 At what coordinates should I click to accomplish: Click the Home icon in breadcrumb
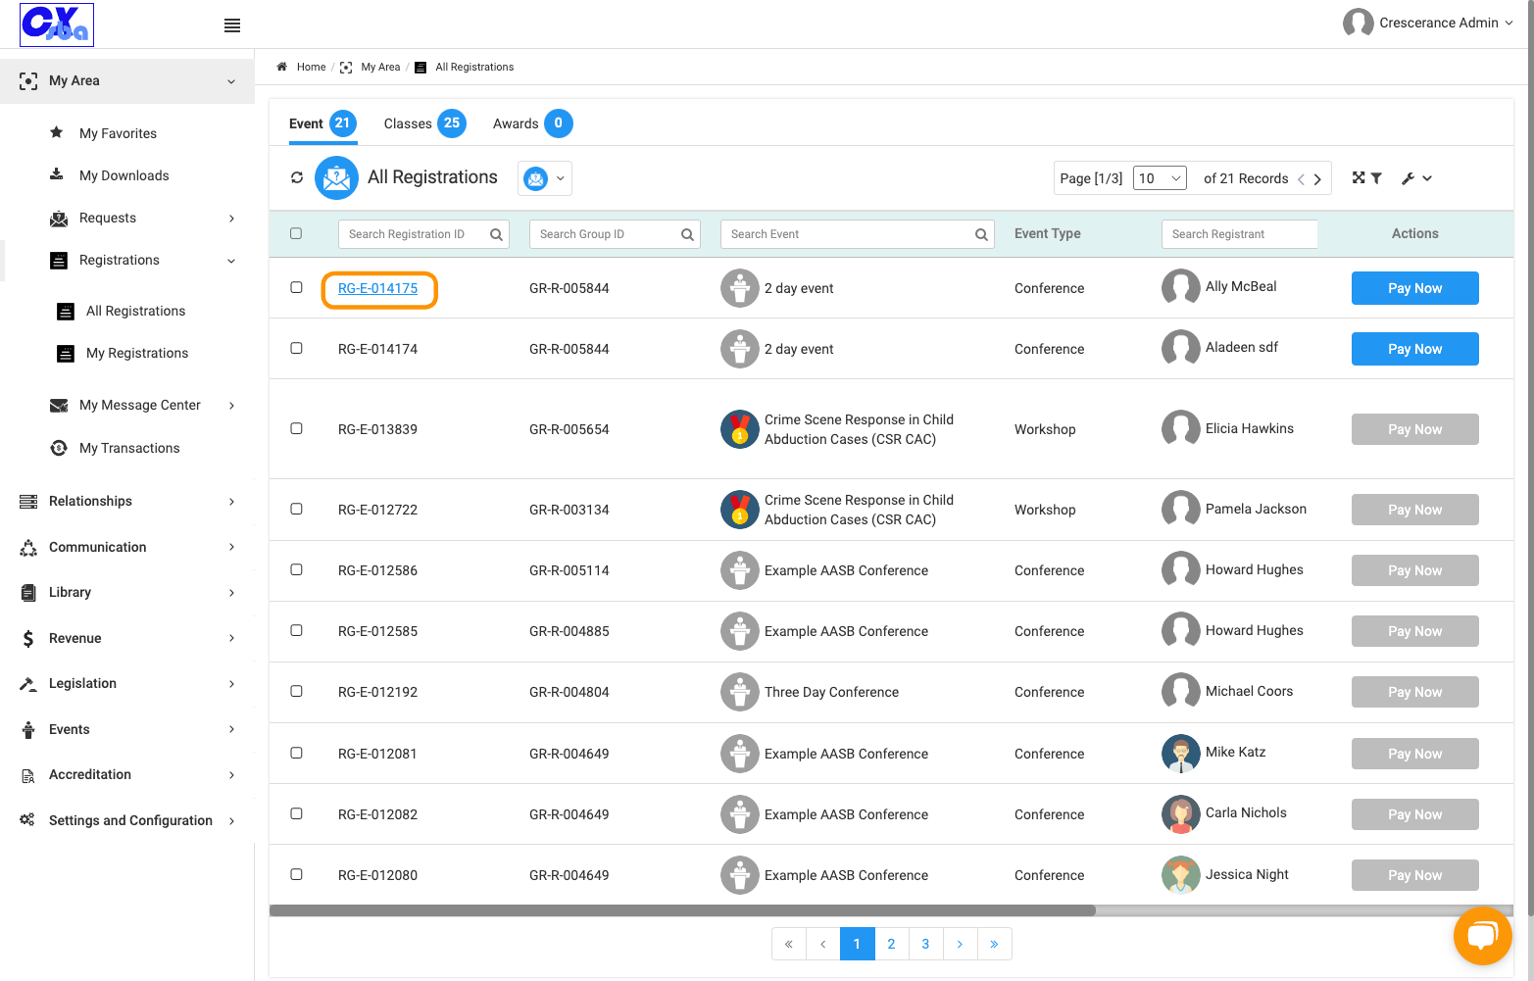click(x=281, y=67)
